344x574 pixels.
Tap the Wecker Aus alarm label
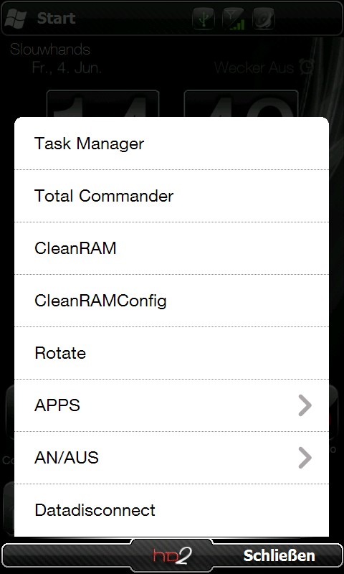pyautogui.click(x=254, y=68)
